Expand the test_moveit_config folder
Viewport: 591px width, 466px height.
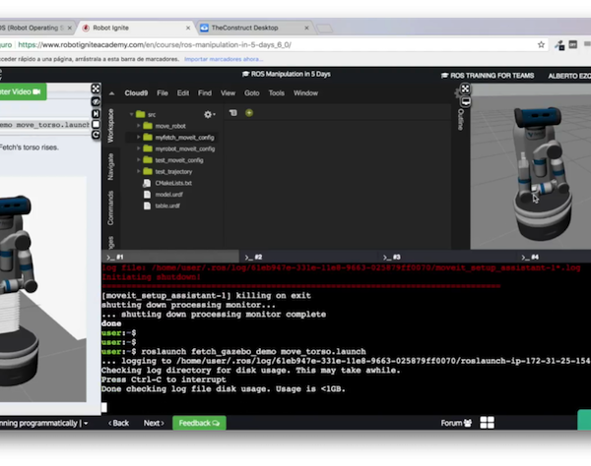click(x=138, y=160)
